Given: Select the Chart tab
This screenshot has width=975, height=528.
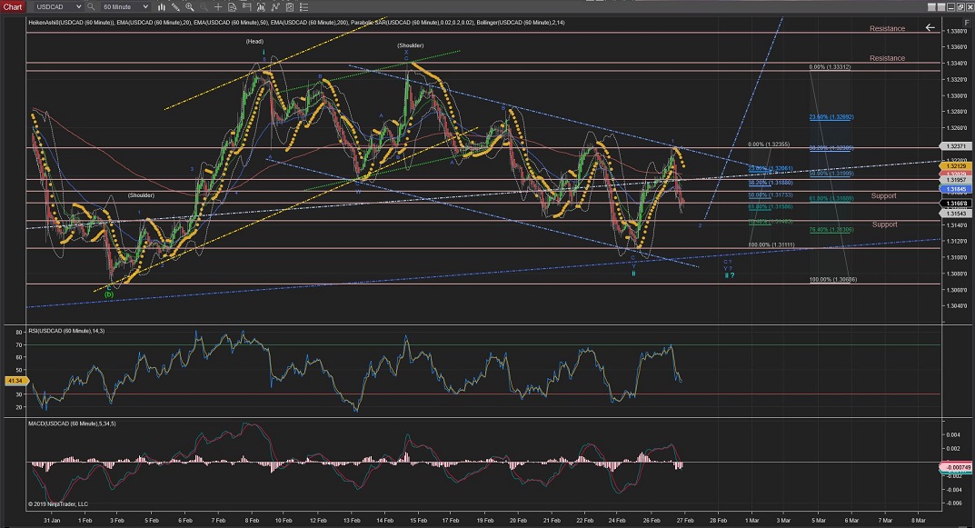Looking at the screenshot, I should [11, 6].
